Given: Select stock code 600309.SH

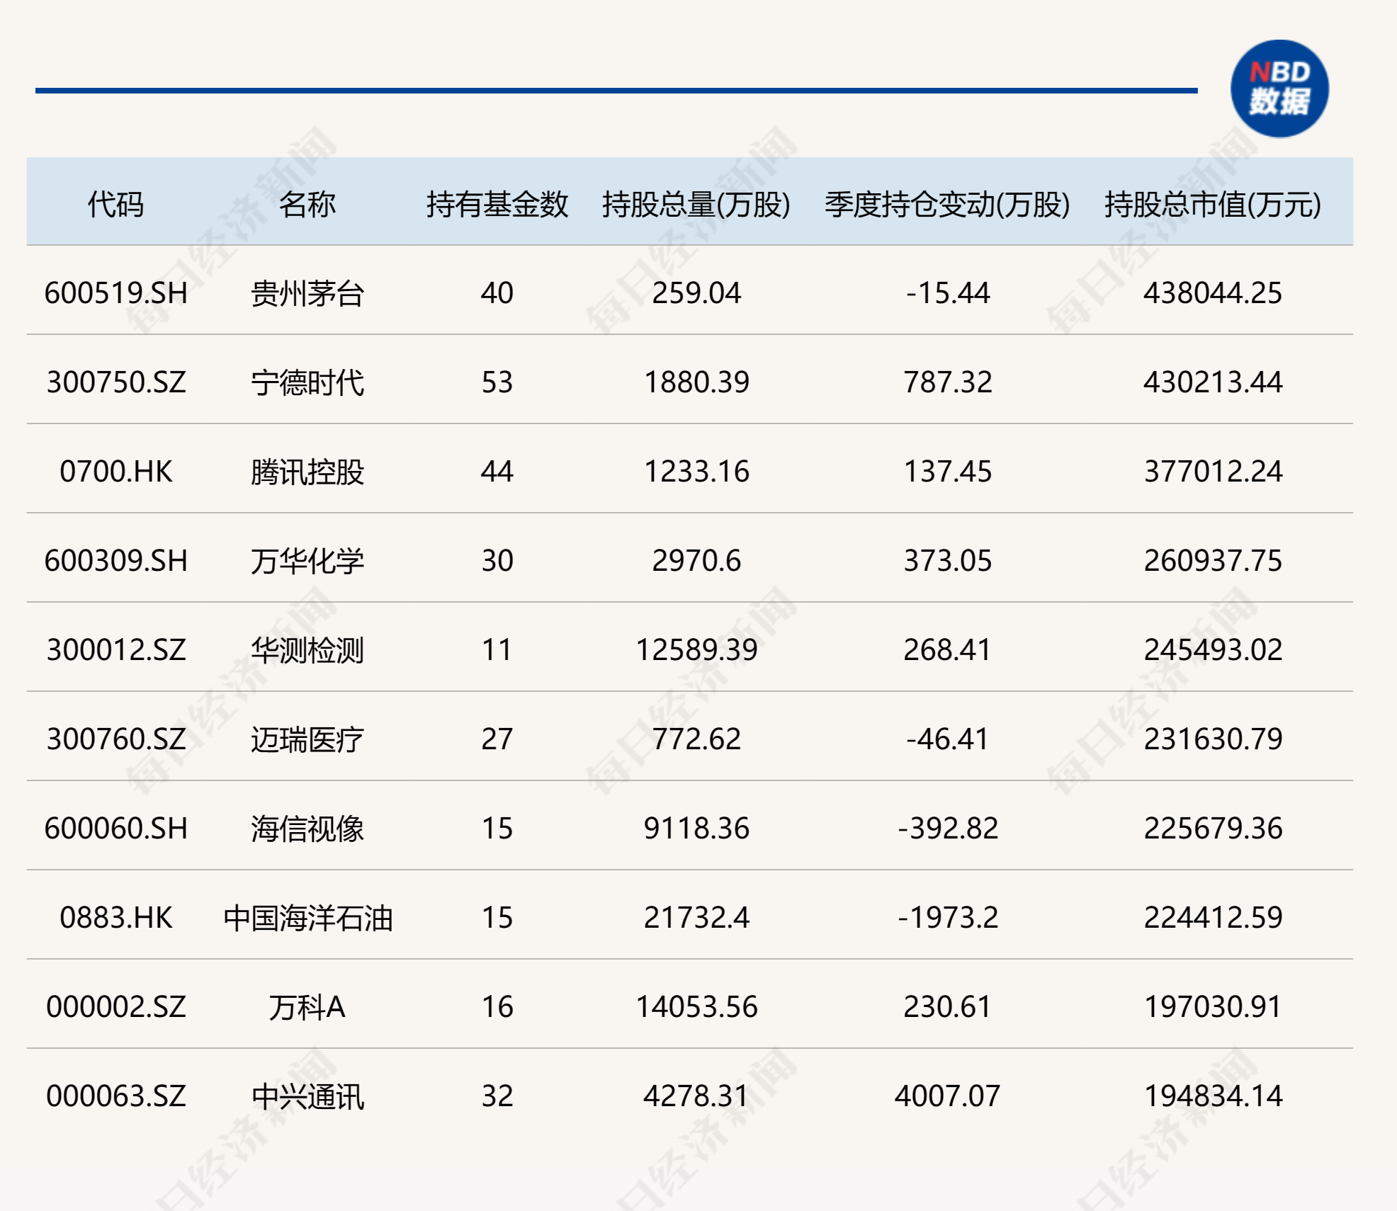Looking at the screenshot, I should point(116,561).
